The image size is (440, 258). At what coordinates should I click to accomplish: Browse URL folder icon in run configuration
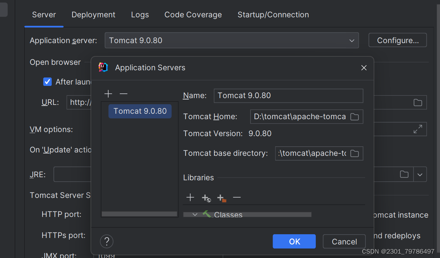click(x=418, y=103)
